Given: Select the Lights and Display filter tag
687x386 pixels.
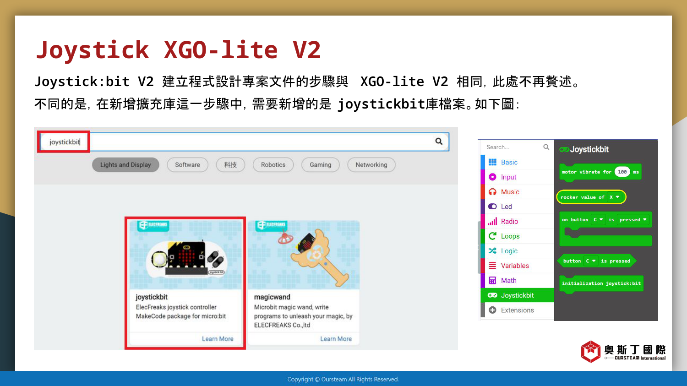Looking at the screenshot, I should click(x=125, y=165).
